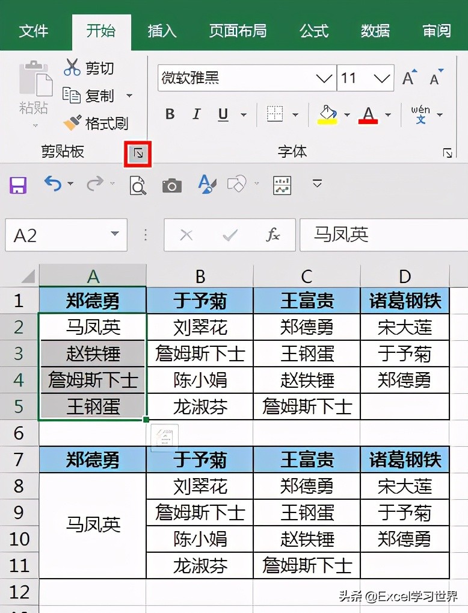Toggle underline formatting
The height and width of the screenshot is (613, 468).
223,114
